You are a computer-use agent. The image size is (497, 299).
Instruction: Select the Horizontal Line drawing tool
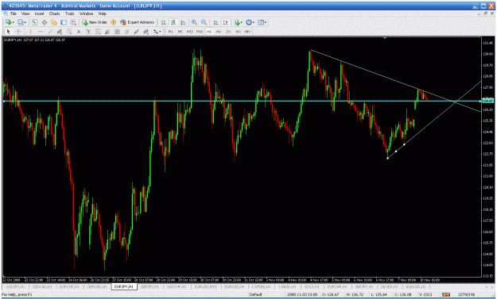41,32
